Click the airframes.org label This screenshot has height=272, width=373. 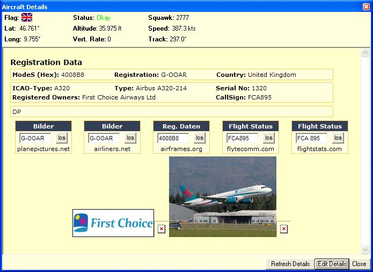(x=181, y=149)
